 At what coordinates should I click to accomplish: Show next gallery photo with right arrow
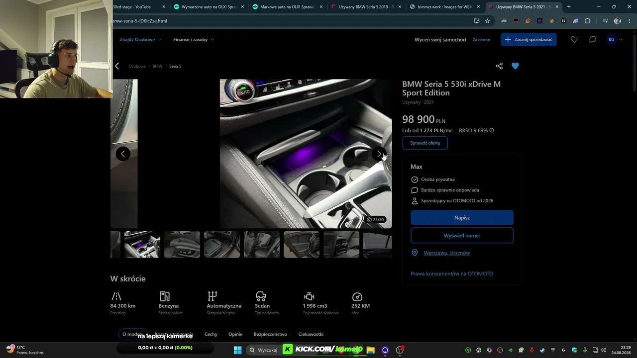pos(379,154)
